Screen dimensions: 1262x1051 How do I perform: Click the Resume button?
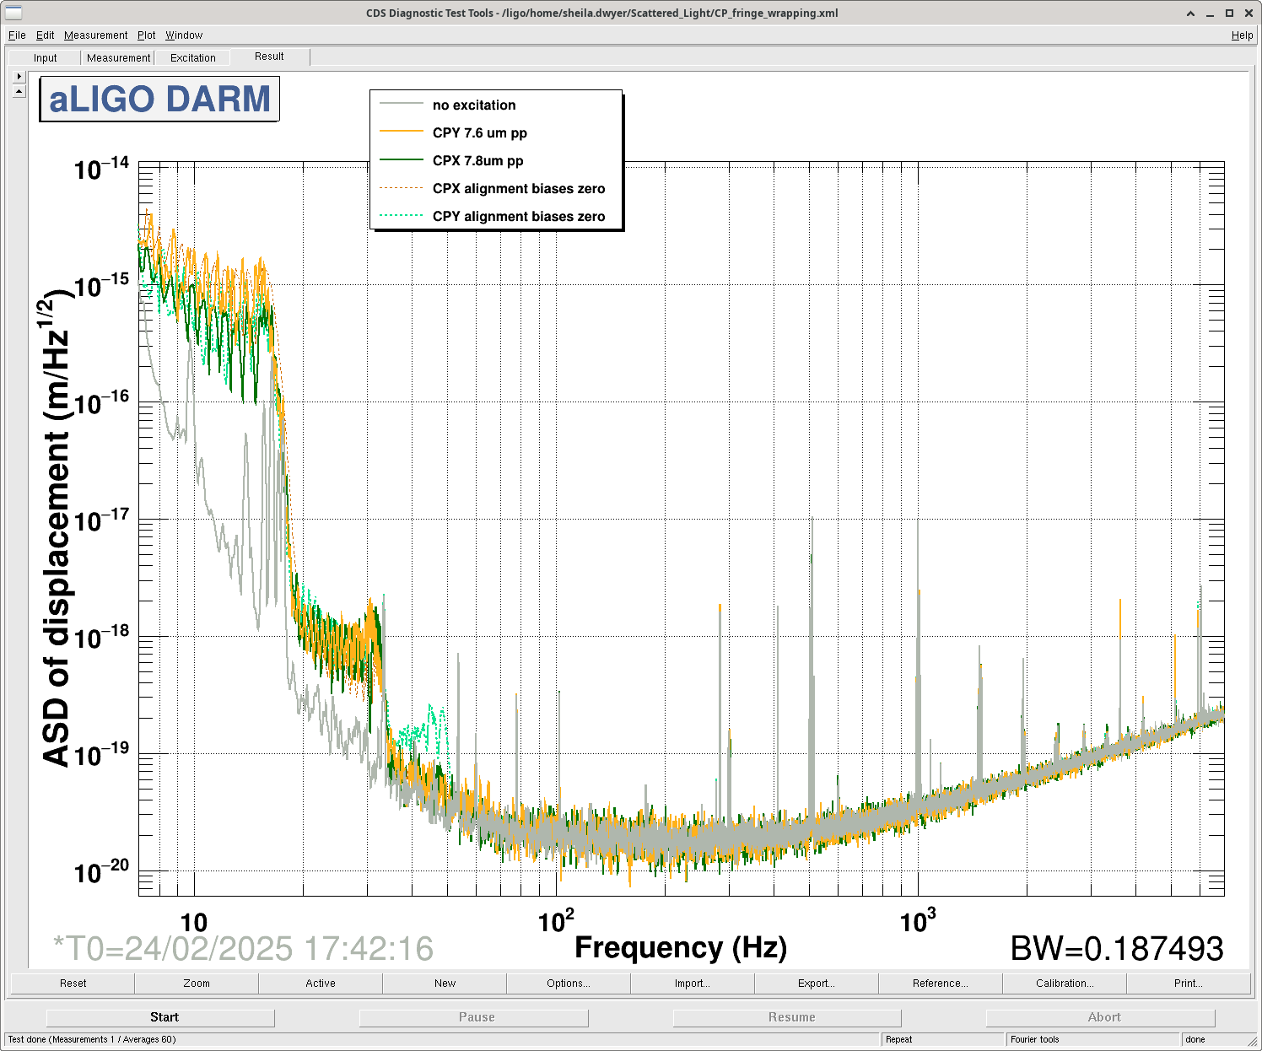788,1018
